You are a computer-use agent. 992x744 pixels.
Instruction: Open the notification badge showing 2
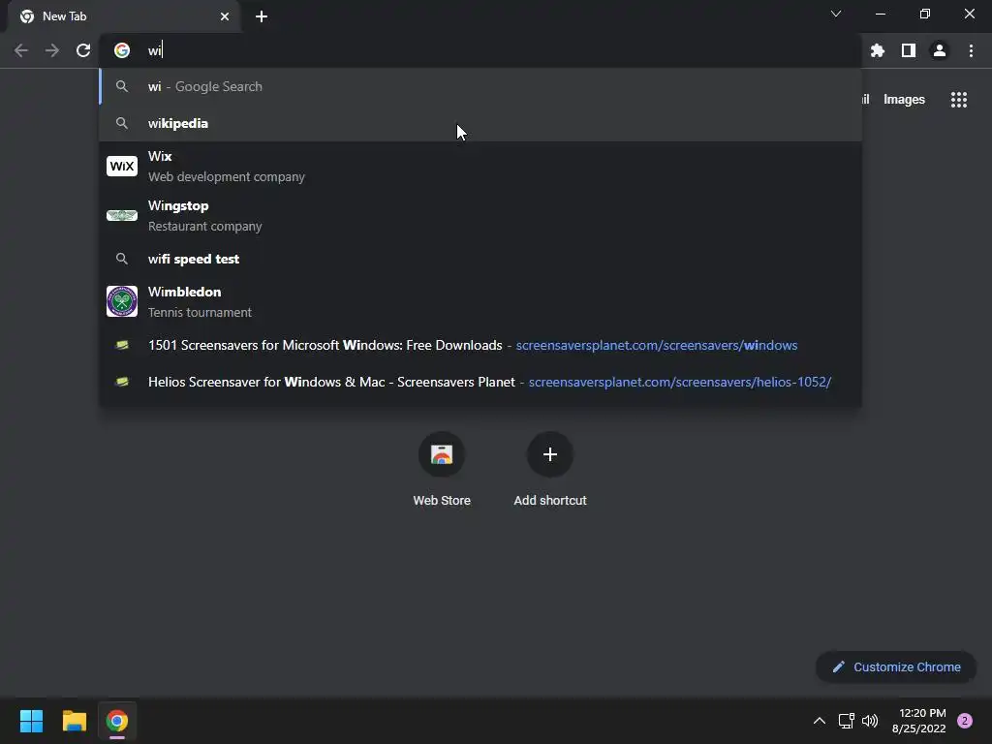(965, 721)
